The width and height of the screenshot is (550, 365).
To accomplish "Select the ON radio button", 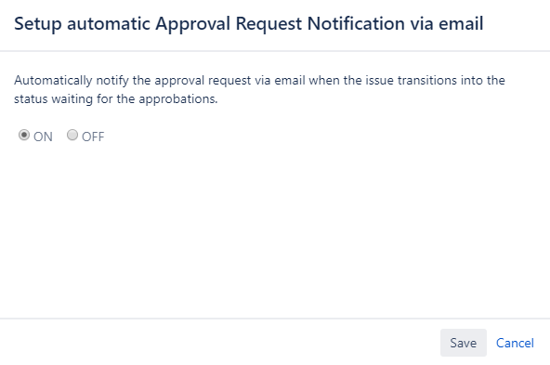I will [x=24, y=135].
